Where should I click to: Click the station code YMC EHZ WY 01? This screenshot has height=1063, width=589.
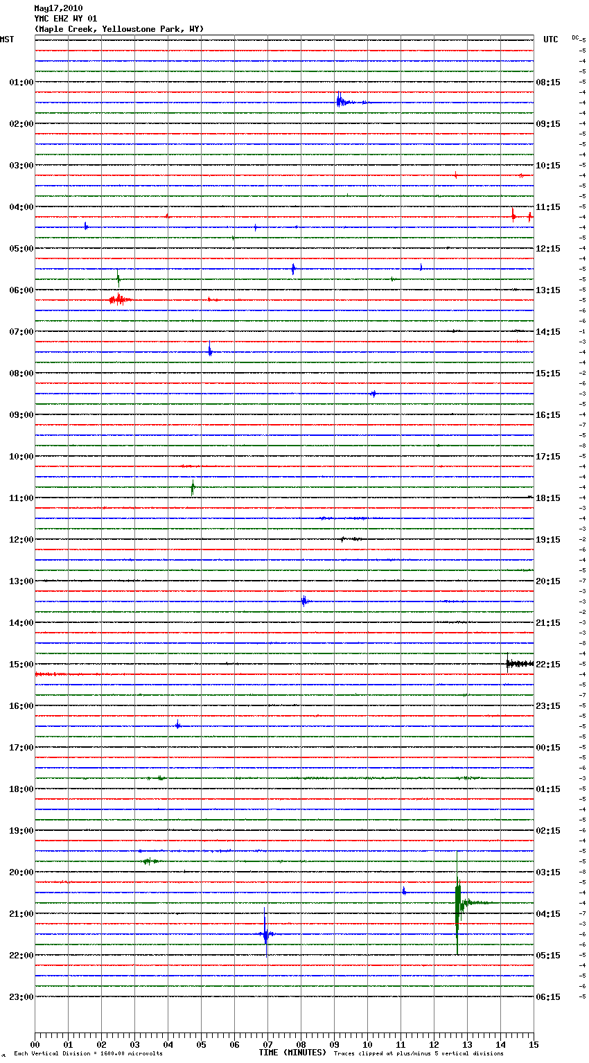66,19
